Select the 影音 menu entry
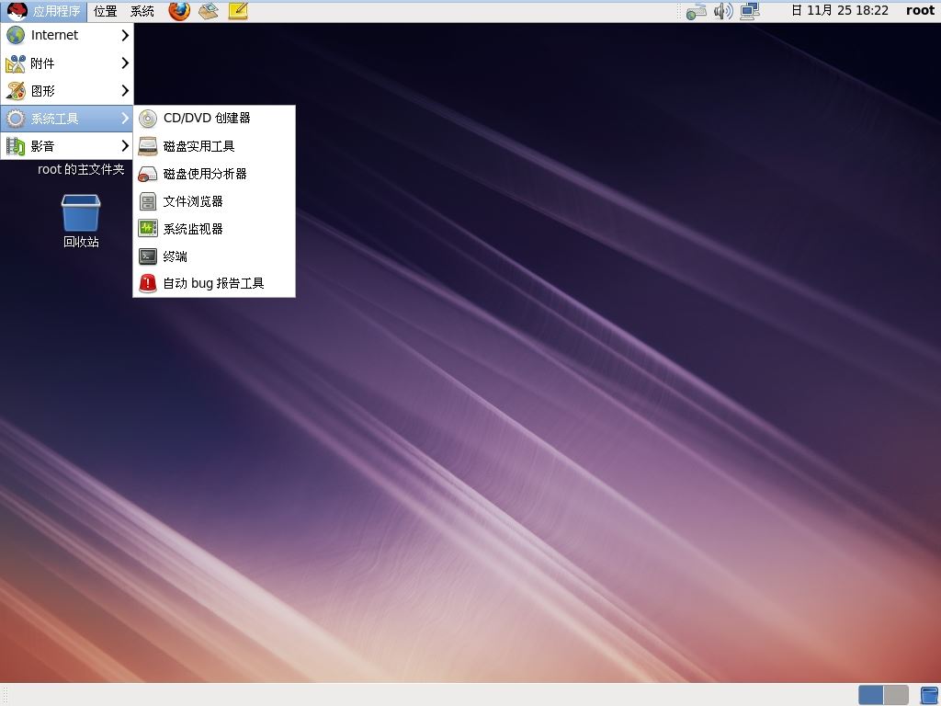Viewport: 941px width, 706px height. (x=66, y=146)
